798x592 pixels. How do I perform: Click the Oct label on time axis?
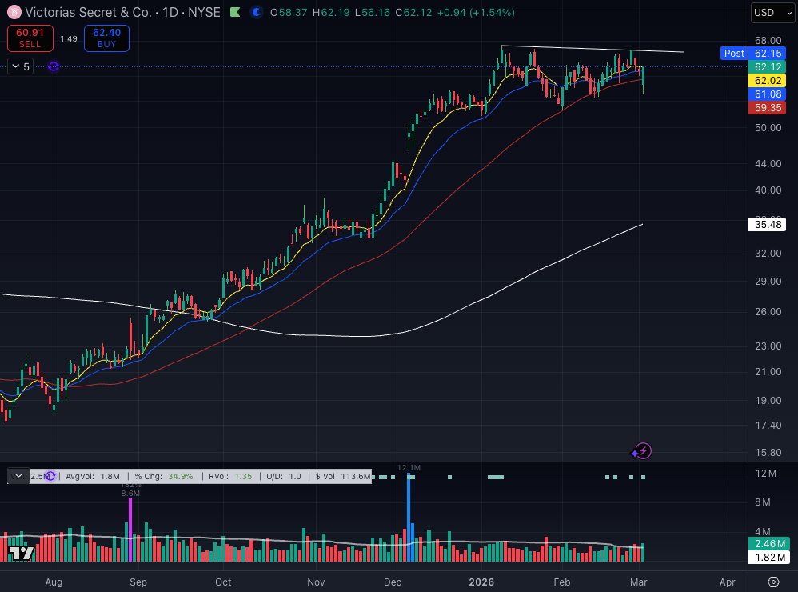(x=223, y=582)
